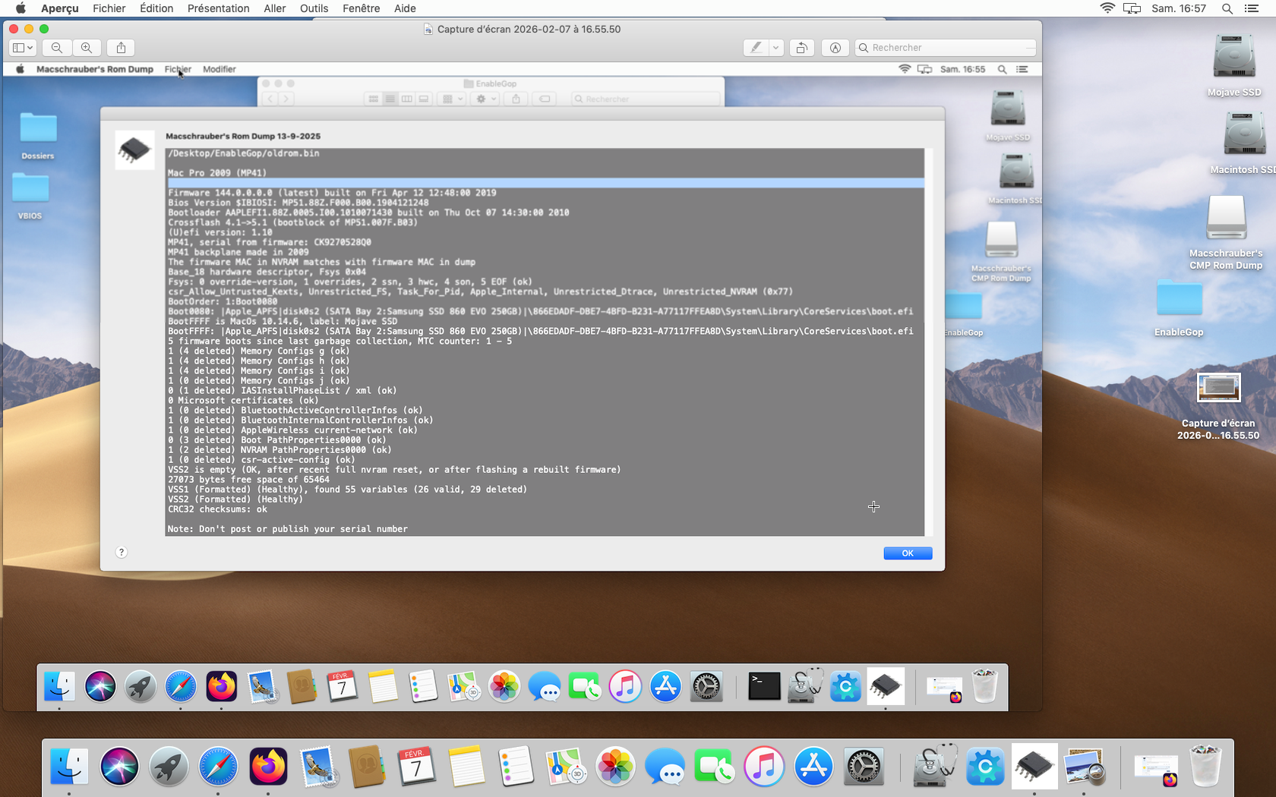Screen dimensions: 1276x797
Task: Open Finder in the Dock below the window
Action: 70,766
